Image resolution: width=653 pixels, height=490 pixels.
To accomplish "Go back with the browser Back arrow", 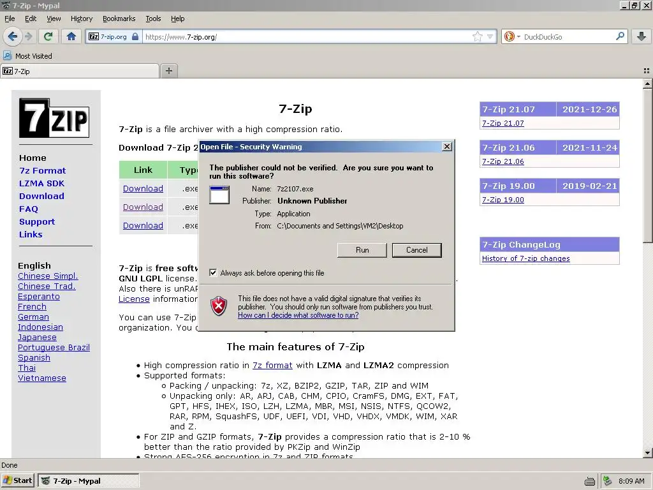I will pos(13,36).
